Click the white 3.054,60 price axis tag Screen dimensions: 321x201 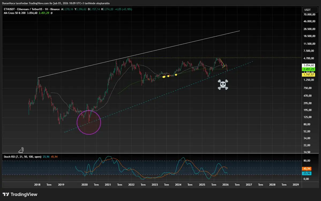(x=309, y=65)
